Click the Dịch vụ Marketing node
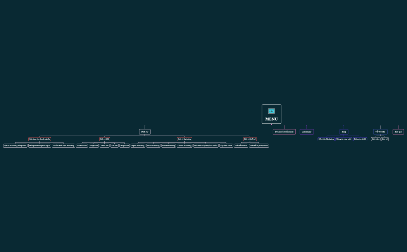407x252 pixels. [x=185, y=139]
